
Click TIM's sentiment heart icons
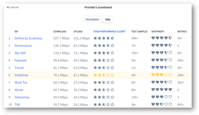(x=162, y=105)
